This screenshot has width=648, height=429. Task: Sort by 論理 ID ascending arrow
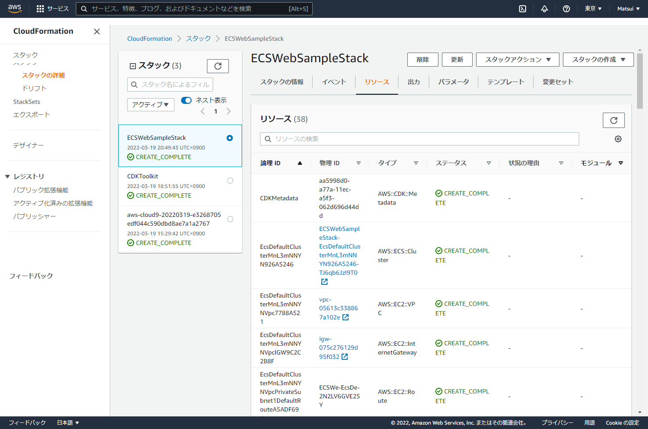[300, 163]
